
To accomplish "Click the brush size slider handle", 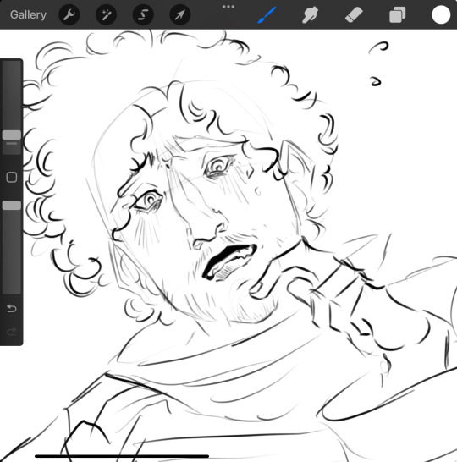I will pyautogui.click(x=12, y=135).
